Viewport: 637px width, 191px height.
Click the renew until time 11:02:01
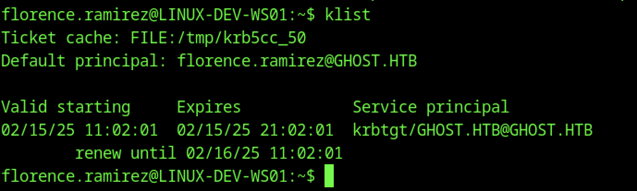[x=306, y=153]
